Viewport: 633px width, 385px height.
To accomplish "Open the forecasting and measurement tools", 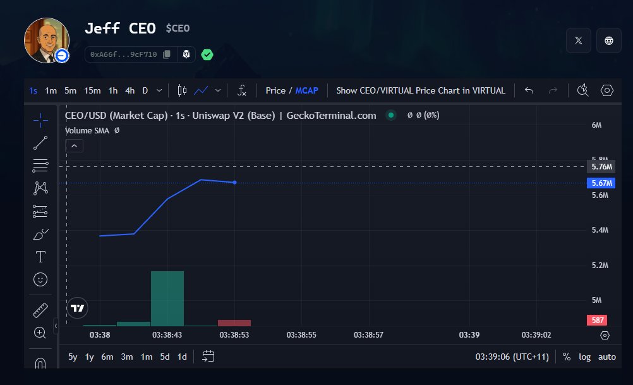I will 40,211.
